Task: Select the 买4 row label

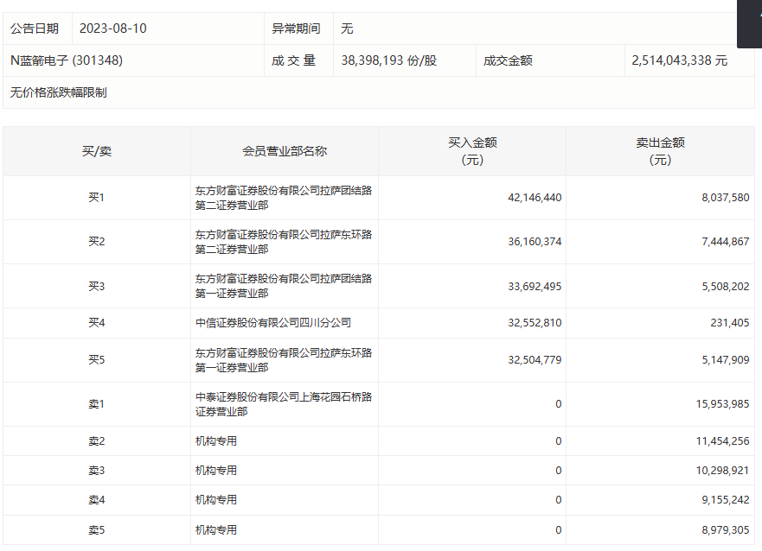Action: (97, 323)
